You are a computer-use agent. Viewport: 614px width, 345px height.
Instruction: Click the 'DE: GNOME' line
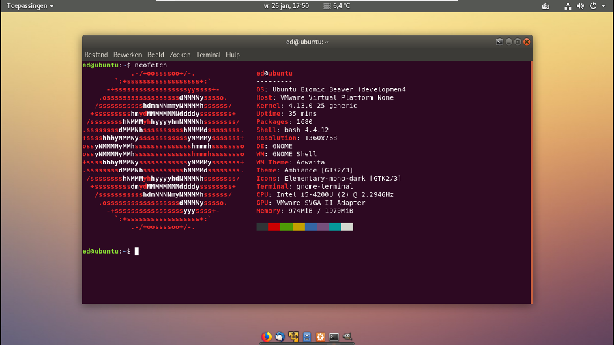click(274, 146)
